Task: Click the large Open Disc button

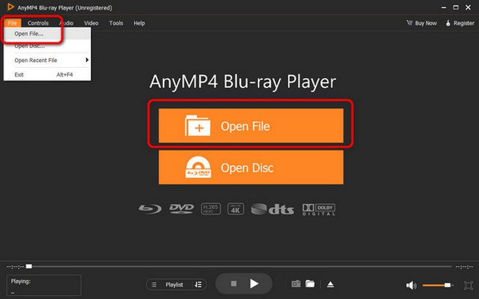Action: (x=251, y=167)
